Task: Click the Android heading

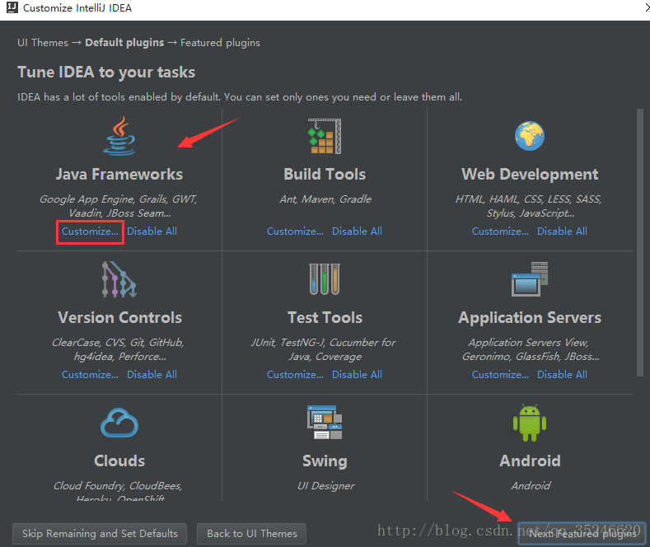Action: 530,461
